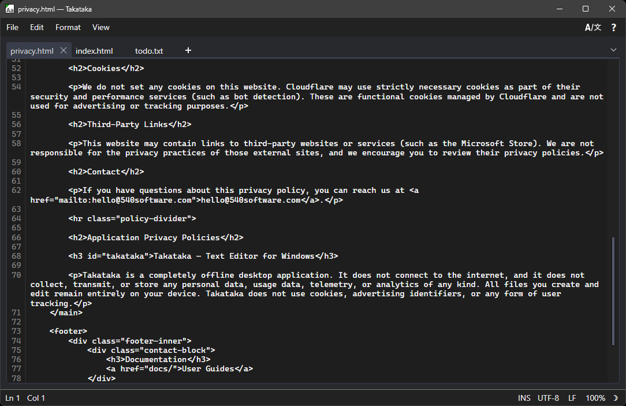Click the Ln 1 status indicator
The image size is (626, 406).
click(12, 398)
